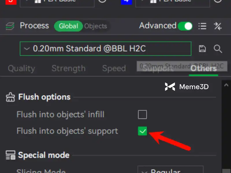This screenshot has height=173, width=231.
Task: Open the process settings search
Action: click(x=218, y=49)
